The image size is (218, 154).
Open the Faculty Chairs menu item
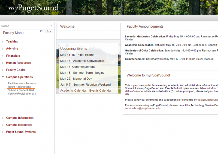click(x=16, y=70)
